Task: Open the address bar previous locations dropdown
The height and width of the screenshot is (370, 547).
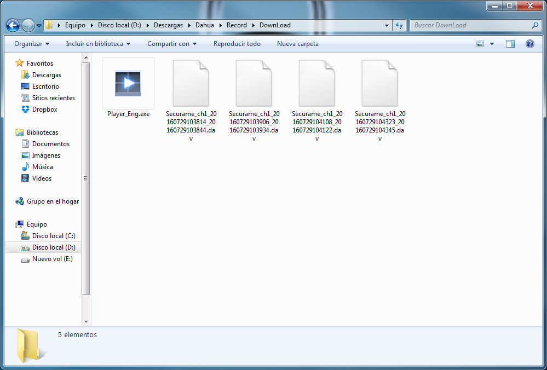Action: pyautogui.click(x=387, y=26)
